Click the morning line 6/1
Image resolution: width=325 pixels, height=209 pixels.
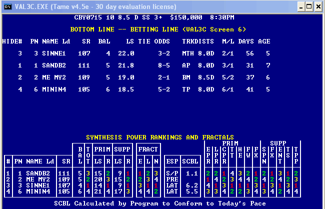tap(228, 89)
